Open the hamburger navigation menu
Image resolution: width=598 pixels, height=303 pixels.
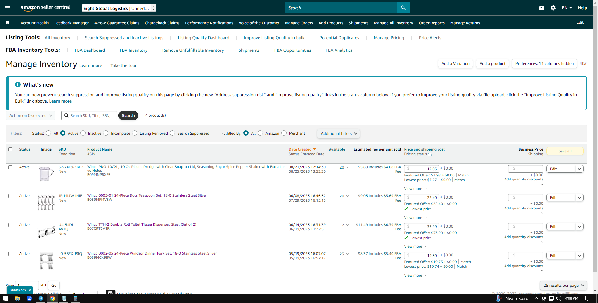click(7, 8)
